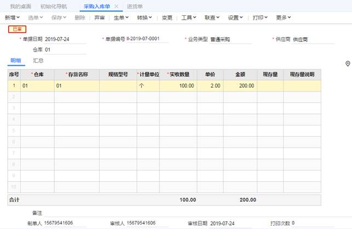The image size is (352, 229).
Task: Go to the 进货单 tab
Action: (x=135, y=6)
